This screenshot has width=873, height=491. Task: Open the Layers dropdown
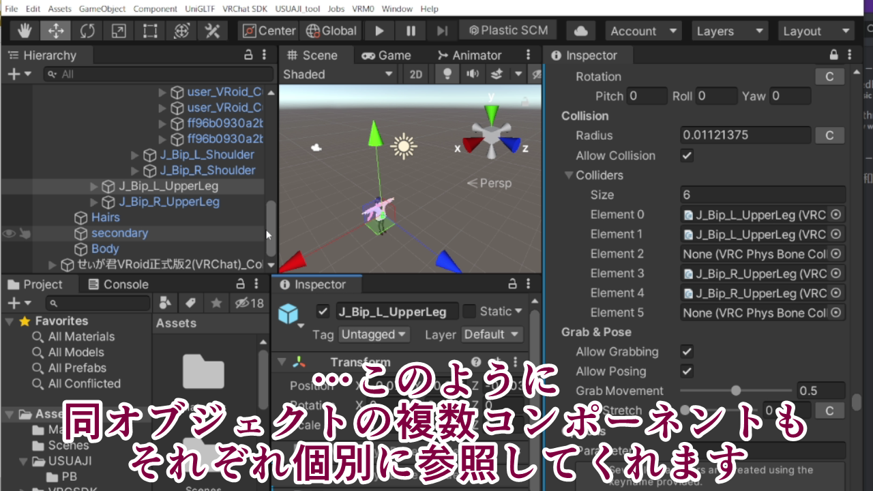(x=730, y=30)
